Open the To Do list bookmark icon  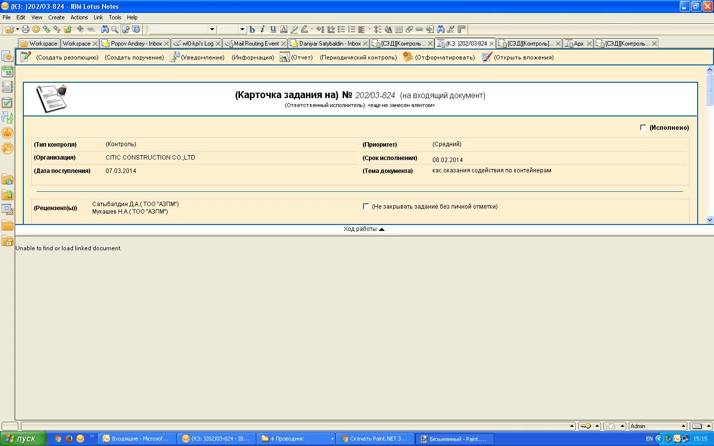click(7, 103)
